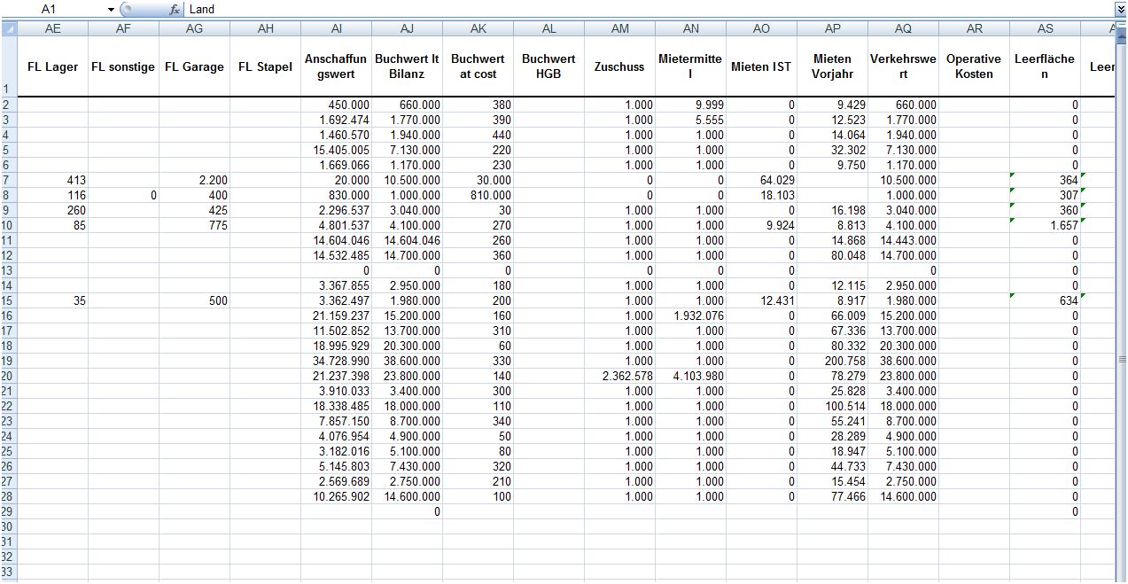The image size is (1128, 584).
Task: Click the cell with value 12.431
Action: (761, 300)
